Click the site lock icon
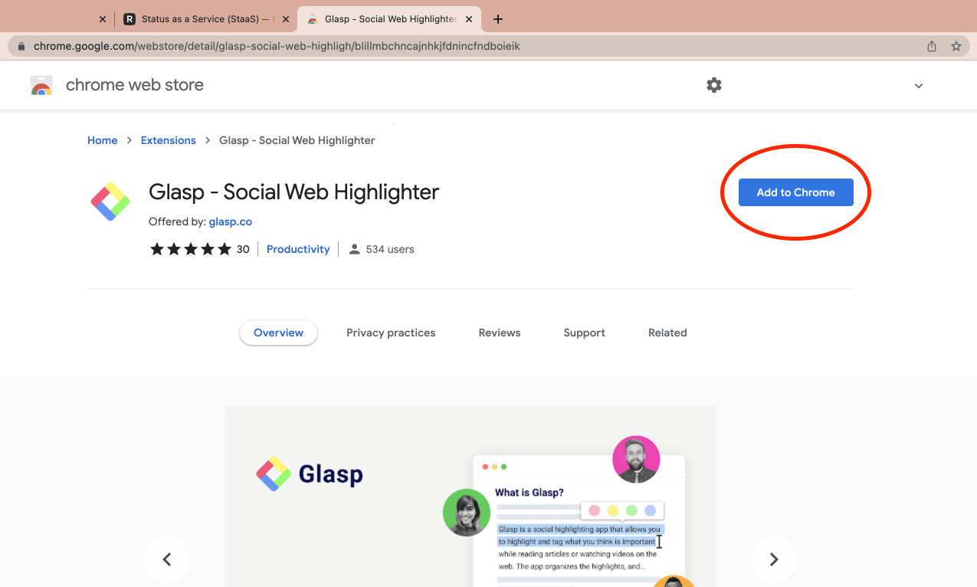Viewport: 977px width, 587px height. (x=21, y=46)
